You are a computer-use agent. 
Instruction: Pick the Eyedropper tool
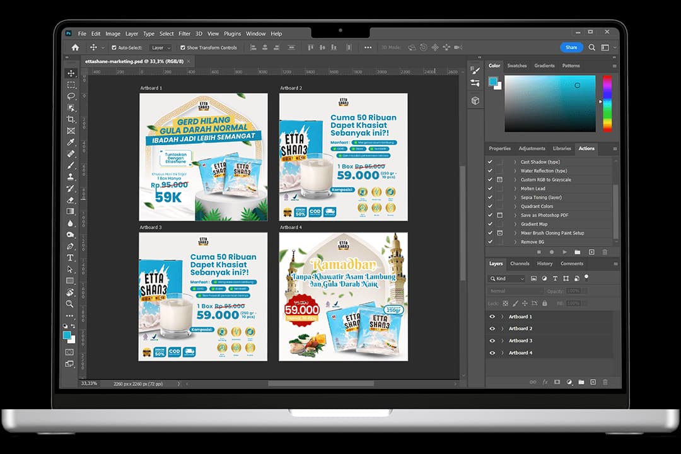(71, 143)
